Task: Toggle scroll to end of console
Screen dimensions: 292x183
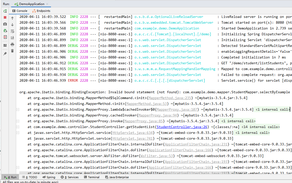Action: pyautogui.click(x=12, y=38)
